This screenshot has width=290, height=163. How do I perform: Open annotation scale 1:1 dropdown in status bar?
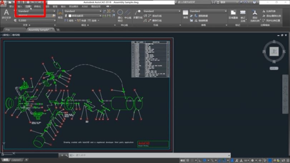[246, 161]
